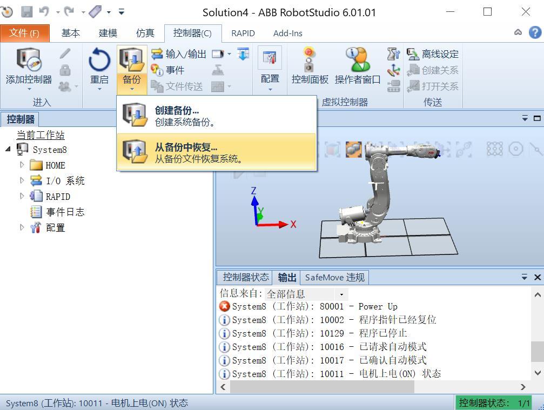Switch to the Simulation (仿真) ribbon tab

click(145, 33)
